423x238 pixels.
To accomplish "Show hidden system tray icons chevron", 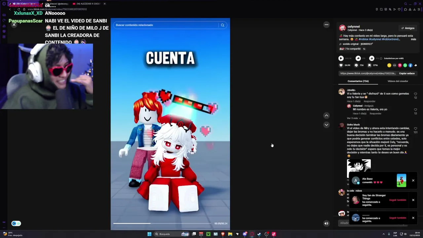I will tap(384, 234).
